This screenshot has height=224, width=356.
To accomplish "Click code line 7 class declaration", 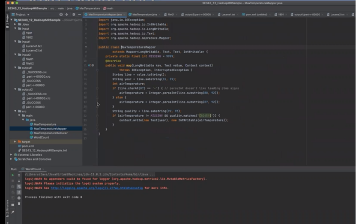I will (127, 47).
